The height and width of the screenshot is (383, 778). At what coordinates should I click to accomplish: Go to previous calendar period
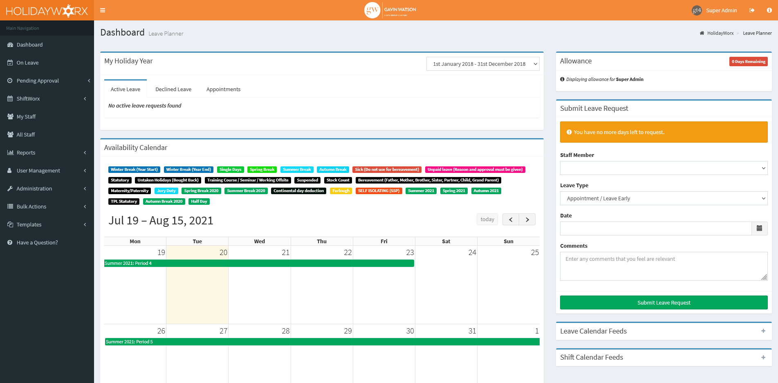click(x=511, y=219)
